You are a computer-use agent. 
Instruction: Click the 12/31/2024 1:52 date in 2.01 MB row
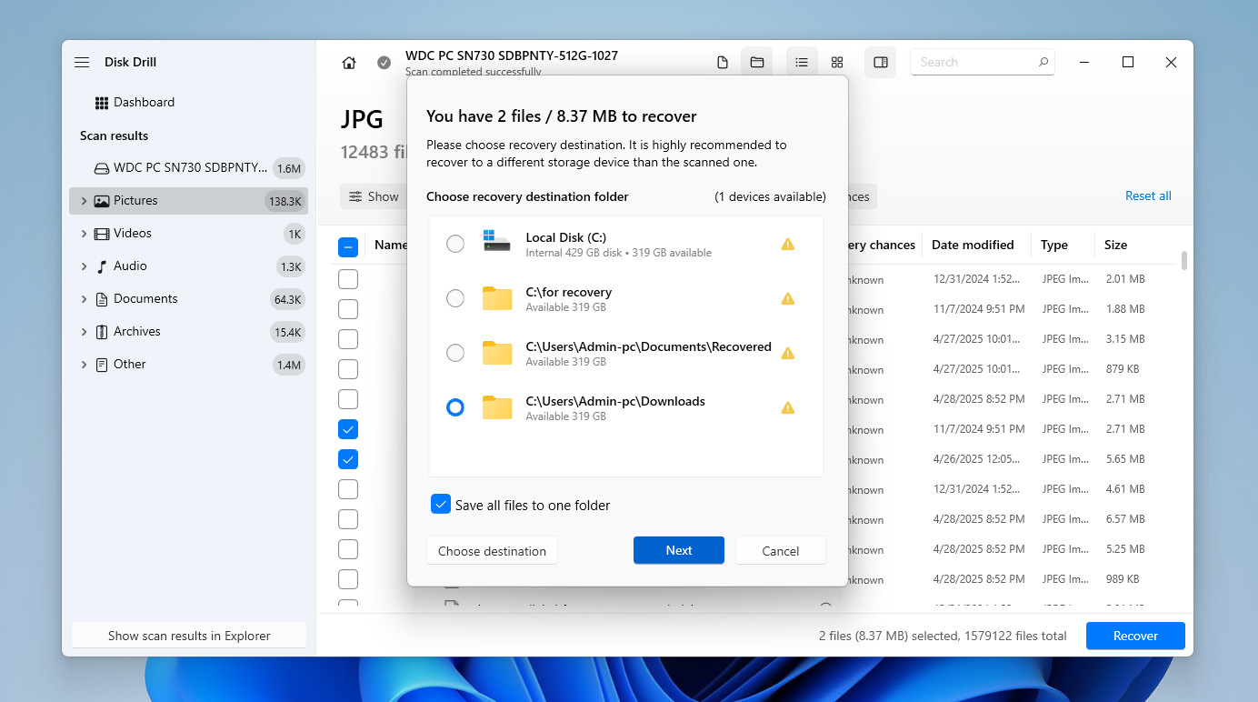(976, 279)
